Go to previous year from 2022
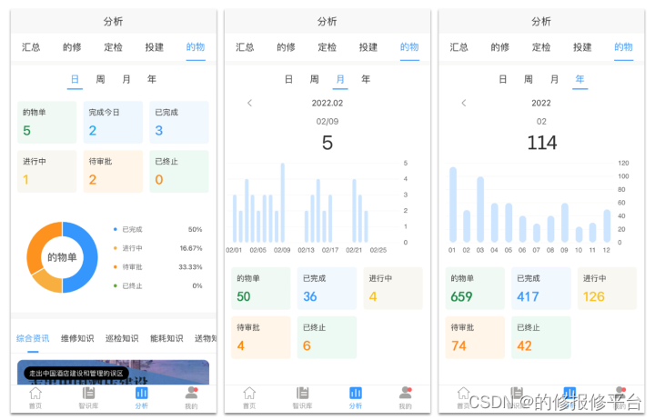Screen dimensions: 655x420 point(464,103)
